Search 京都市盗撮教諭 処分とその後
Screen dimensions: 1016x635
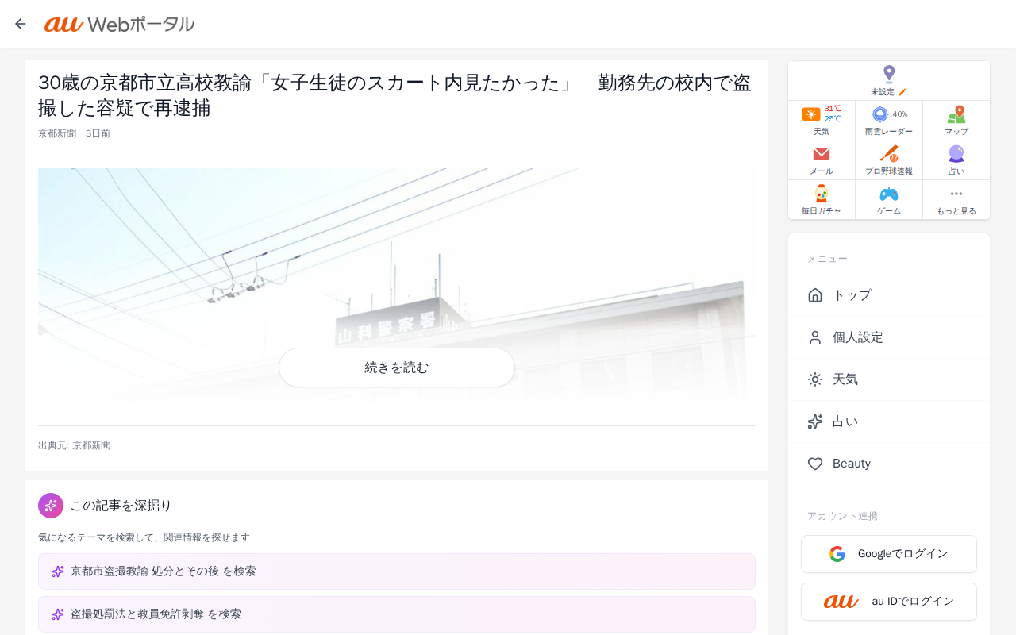point(397,571)
